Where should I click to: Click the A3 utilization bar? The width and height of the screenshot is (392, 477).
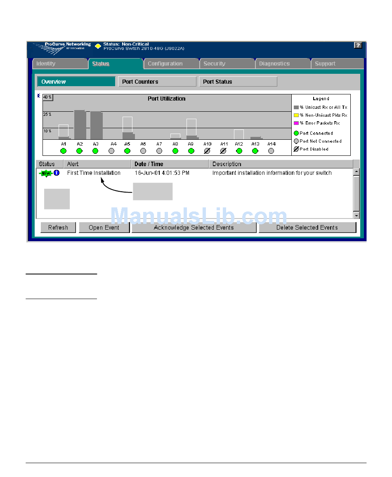(96, 125)
